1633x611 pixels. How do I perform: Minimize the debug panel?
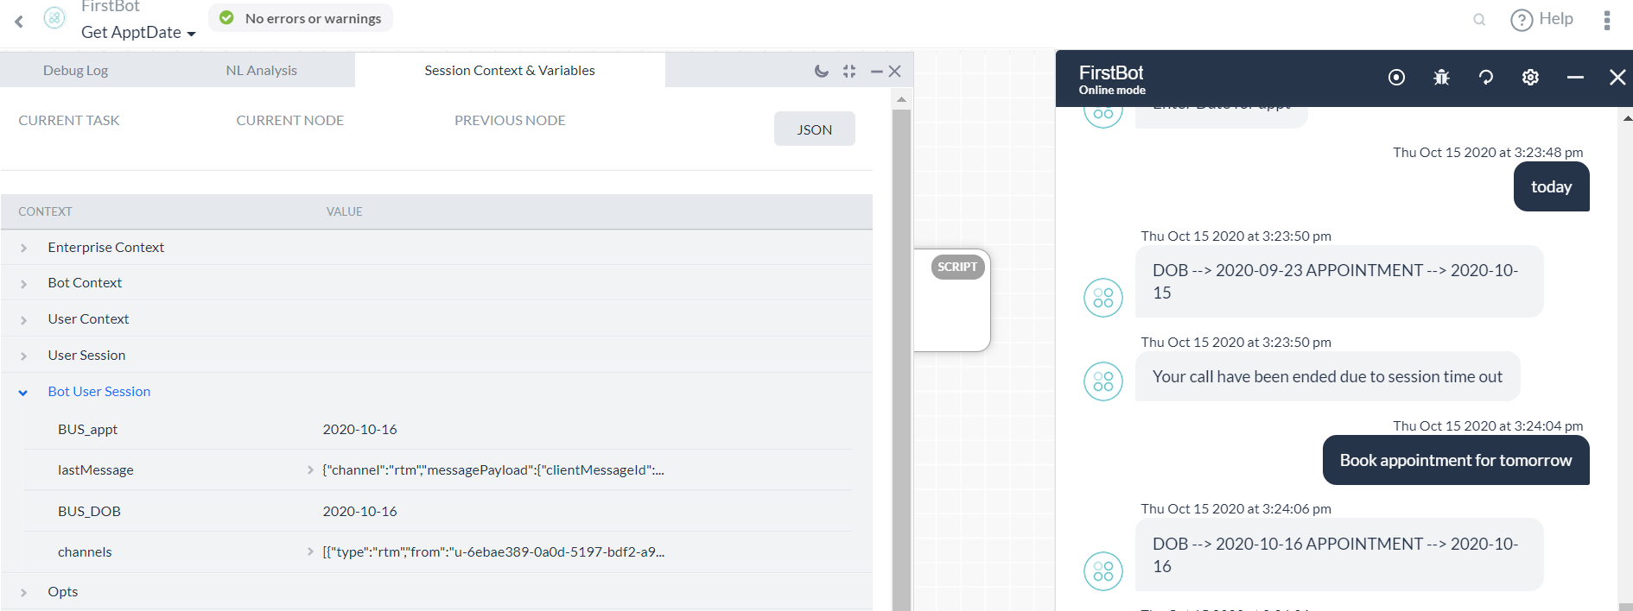(x=876, y=72)
